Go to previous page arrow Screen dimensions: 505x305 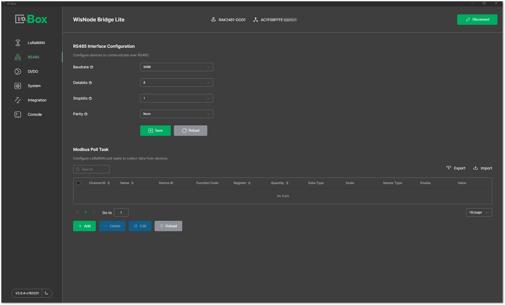(77, 213)
